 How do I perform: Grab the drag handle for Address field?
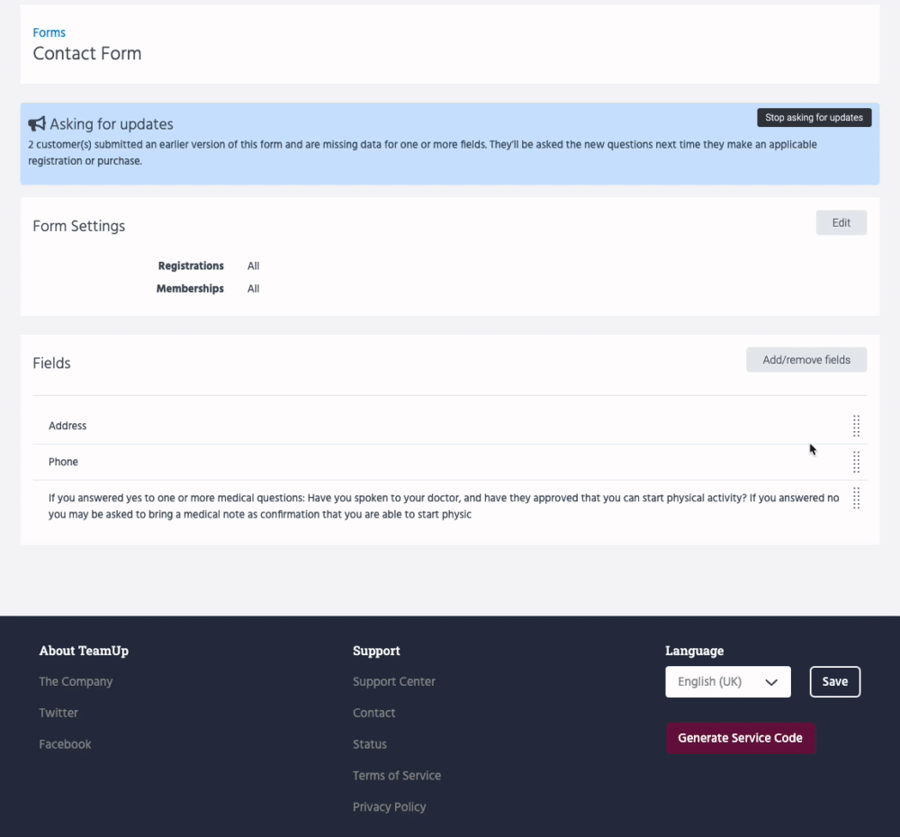tap(856, 426)
